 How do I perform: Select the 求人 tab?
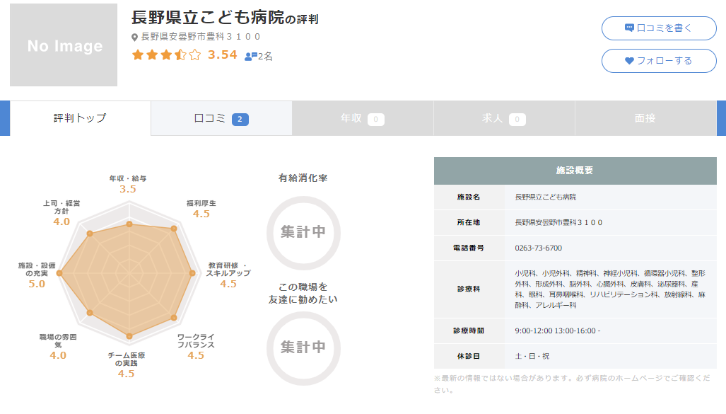point(504,119)
